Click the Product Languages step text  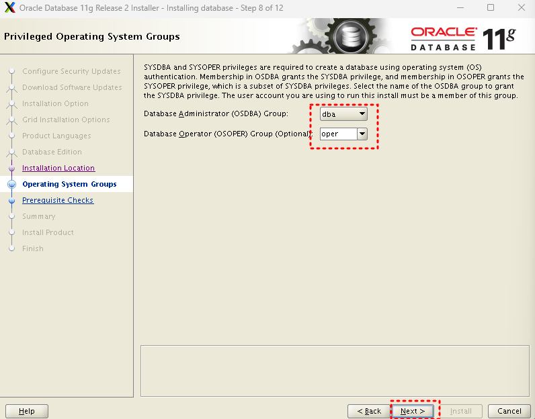(x=56, y=136)
